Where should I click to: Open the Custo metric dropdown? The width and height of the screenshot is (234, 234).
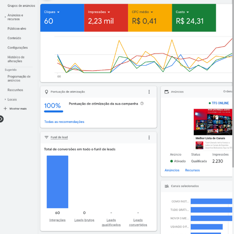188,12
